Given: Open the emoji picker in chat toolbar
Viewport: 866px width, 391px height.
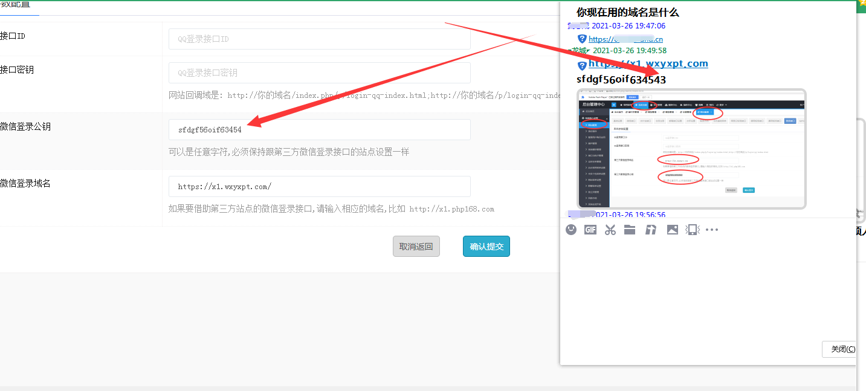Looking at the screenshot, I should click(x=571, y=230).
